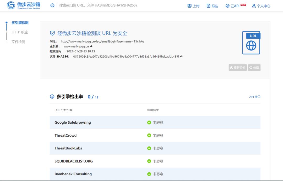Click the ThreatBookLabs engine name
283x181 pixels.
(x=68, y=148)
